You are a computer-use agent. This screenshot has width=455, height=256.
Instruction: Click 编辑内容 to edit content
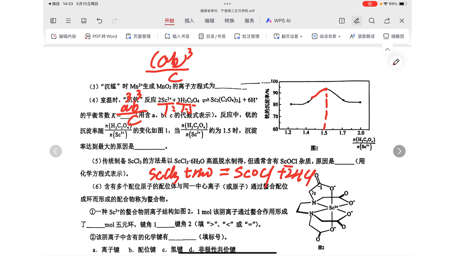64,36
